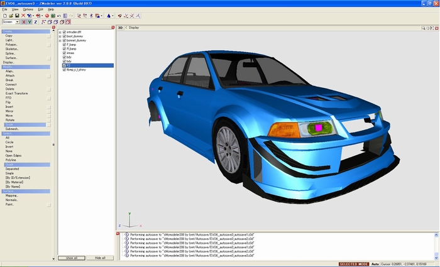
Task: Click the 3D view mode icon
Action: click(121, 28)
